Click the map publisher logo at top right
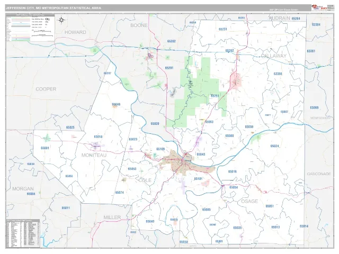Image resolution: width=339 pixels, height=254 pixels. pos(319,8)
